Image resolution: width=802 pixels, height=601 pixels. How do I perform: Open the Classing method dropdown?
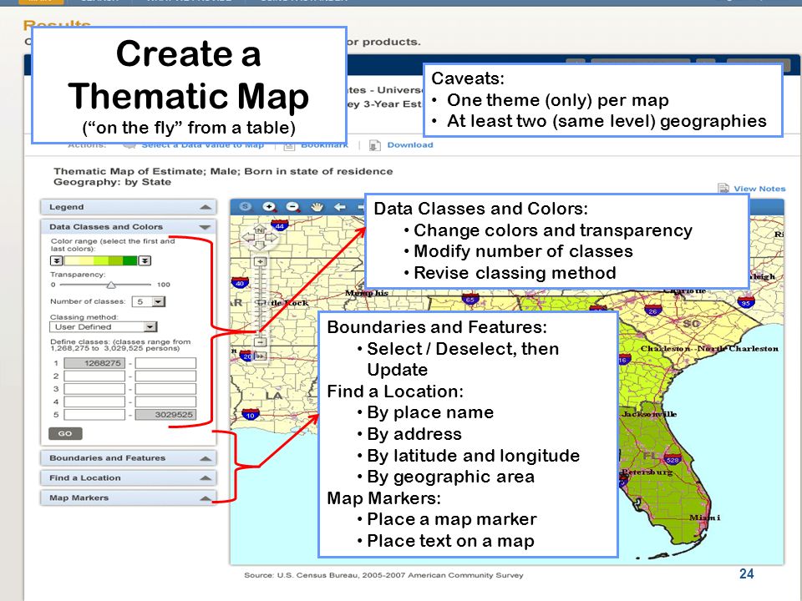150,326
